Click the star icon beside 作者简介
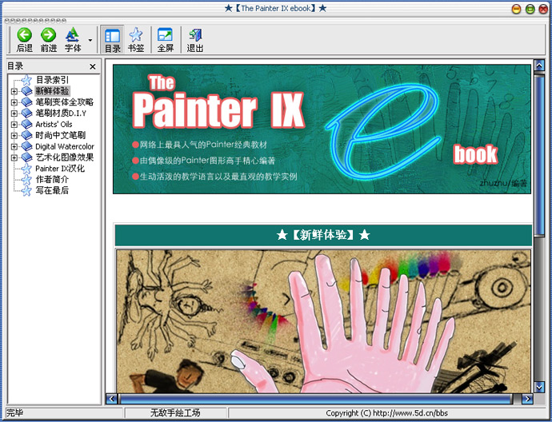Screen dimensions: 552x422 click(26, 180)
